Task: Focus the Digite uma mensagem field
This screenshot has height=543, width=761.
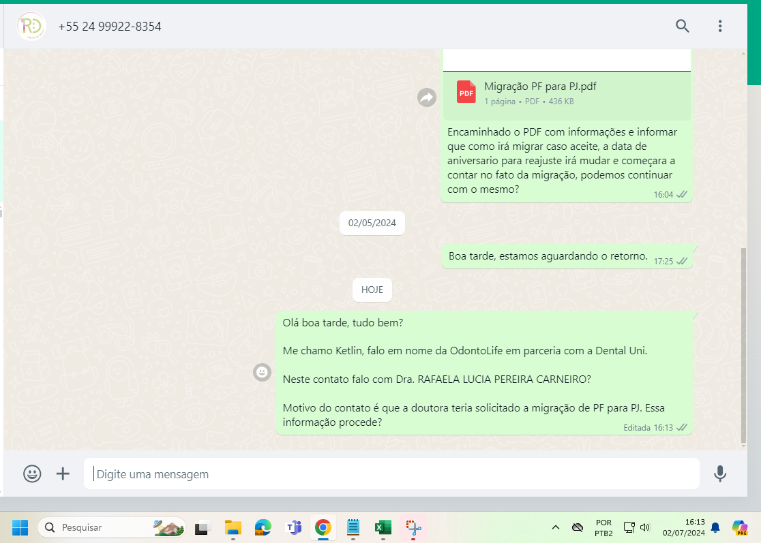Action: coord(391,474)
